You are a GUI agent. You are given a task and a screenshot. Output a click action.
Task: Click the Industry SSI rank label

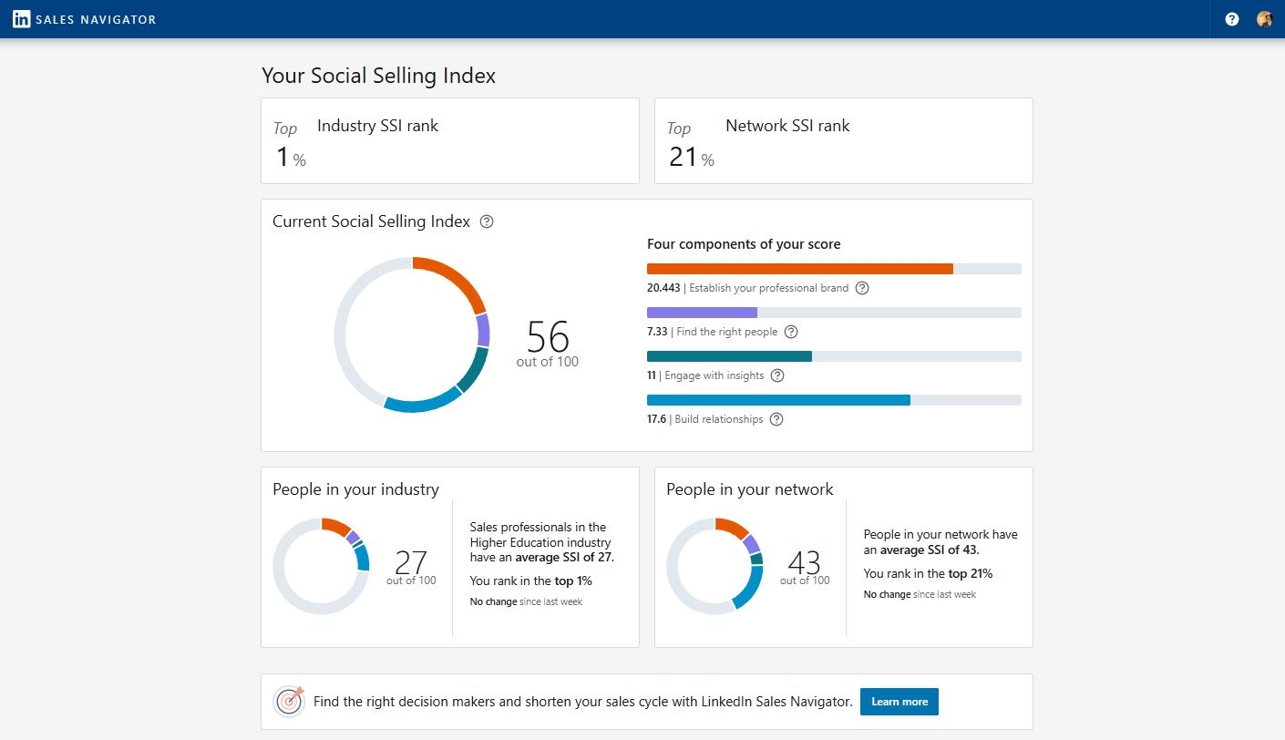(x=377, y=126)
